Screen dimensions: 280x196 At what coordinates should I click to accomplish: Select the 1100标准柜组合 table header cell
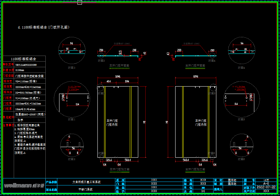point(24,59)
